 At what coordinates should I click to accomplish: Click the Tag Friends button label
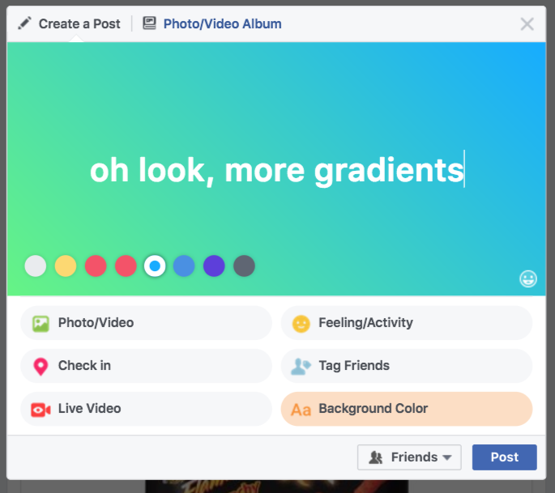pos(354,366)
